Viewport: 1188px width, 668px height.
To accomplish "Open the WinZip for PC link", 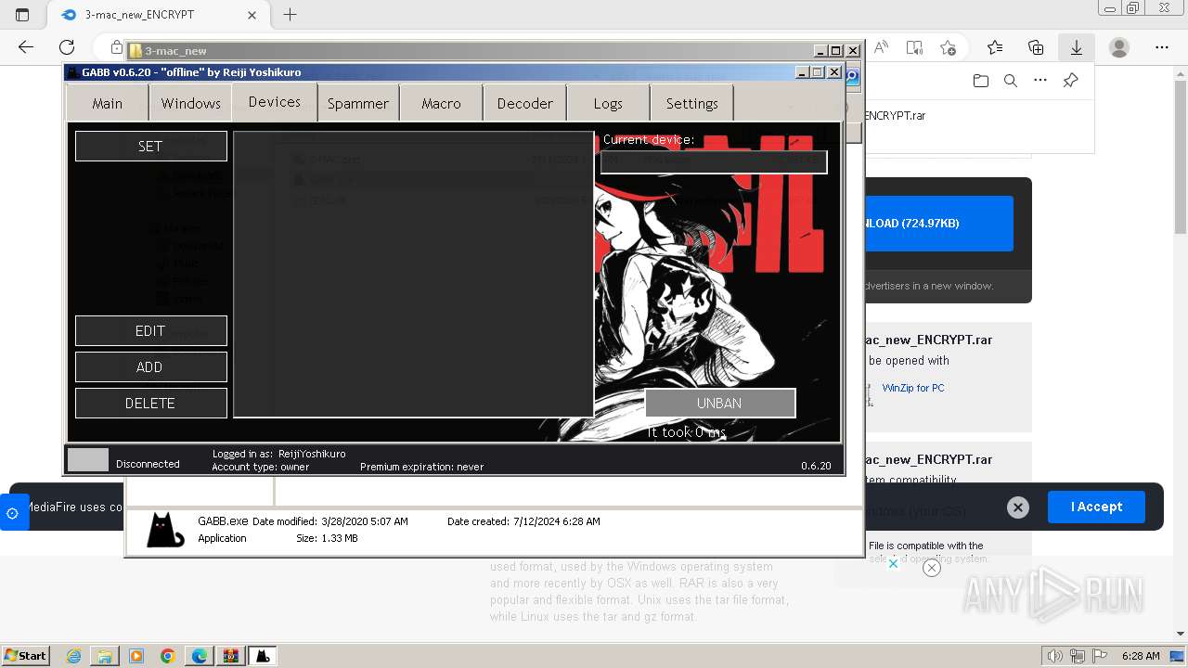I will pos(913,388).
